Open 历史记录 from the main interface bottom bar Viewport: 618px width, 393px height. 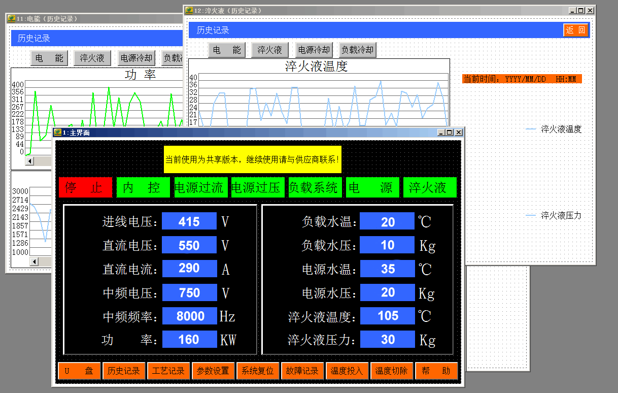tap(124, 371)
